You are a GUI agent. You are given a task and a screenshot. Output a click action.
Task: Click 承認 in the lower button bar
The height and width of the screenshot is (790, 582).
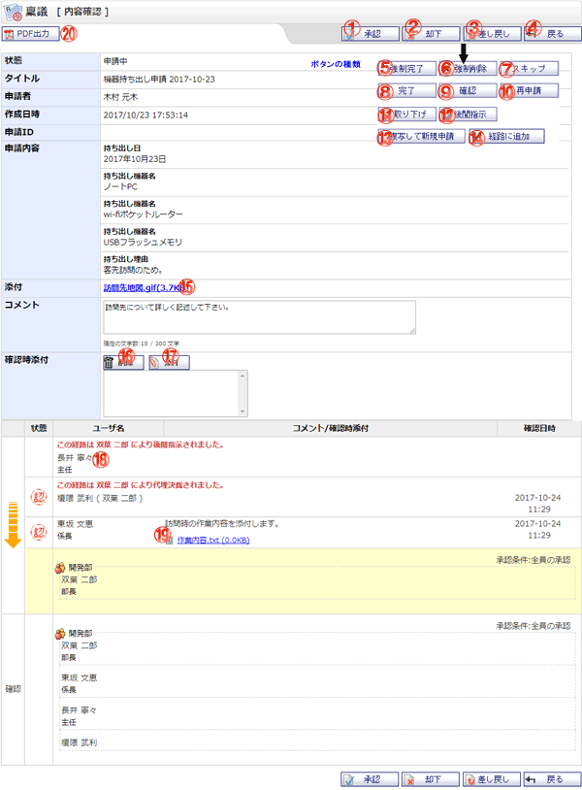coord(370,779)
